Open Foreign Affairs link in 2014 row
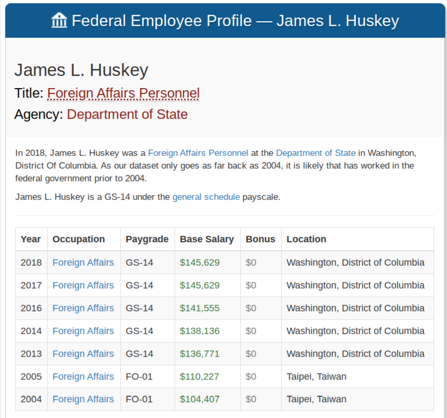Screen dimensions: 447x418 point(83,331)
